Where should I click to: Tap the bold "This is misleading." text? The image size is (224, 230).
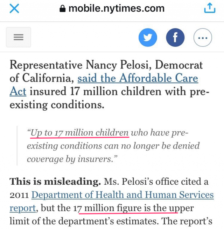[x=55, y=182]
